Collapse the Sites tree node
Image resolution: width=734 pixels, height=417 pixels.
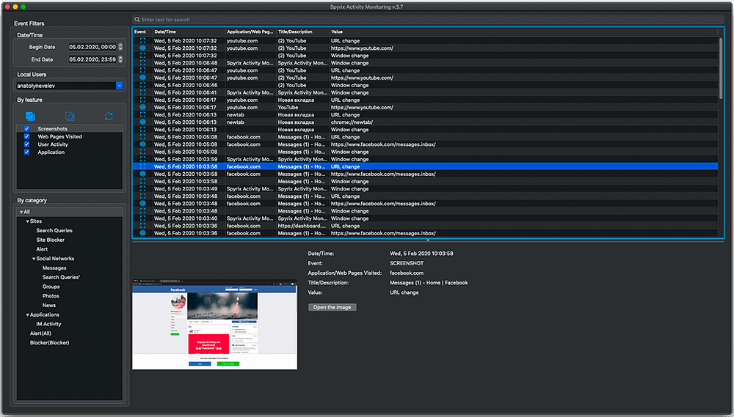click(28, 221)
